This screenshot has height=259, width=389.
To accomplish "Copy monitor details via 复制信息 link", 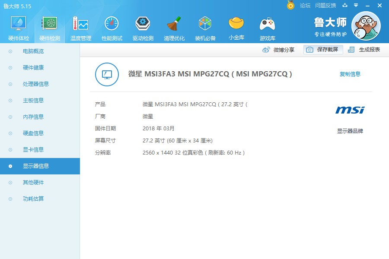I will click(350, 74).
